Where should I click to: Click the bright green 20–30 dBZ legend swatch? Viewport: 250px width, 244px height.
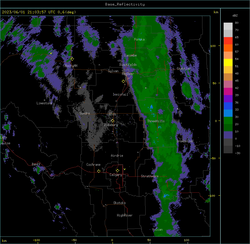point(228,121)
